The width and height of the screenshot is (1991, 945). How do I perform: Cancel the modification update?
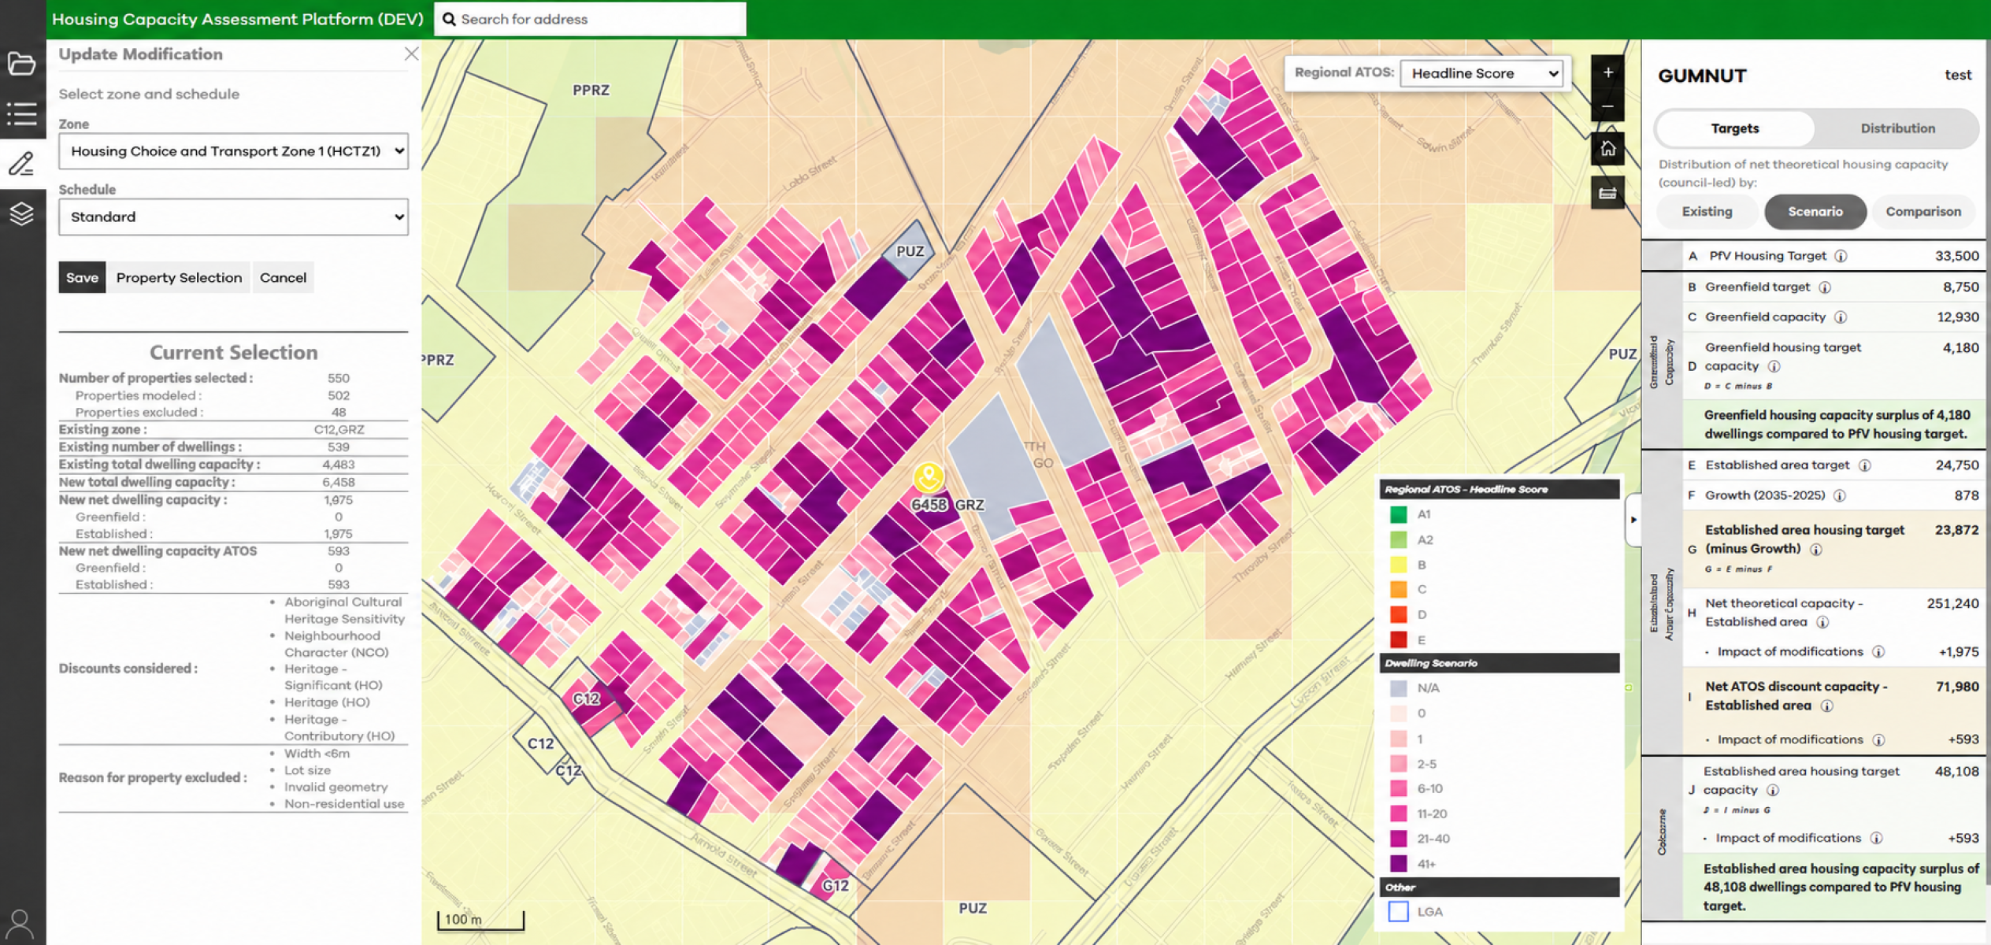[283, 277]
